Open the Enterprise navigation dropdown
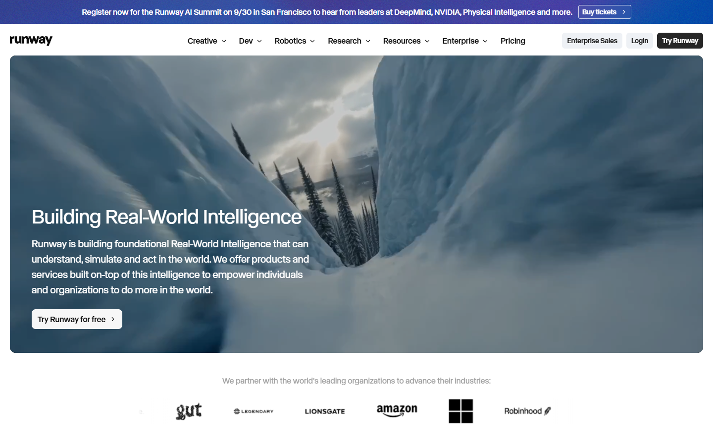Image resolution: width=713 pixels, height=446 pixels. pyautogui.click(x=465, y=41)
